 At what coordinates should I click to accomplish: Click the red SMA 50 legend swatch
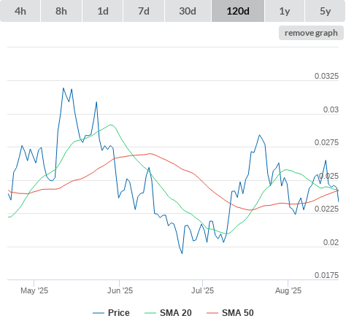(x=212, y=313)
